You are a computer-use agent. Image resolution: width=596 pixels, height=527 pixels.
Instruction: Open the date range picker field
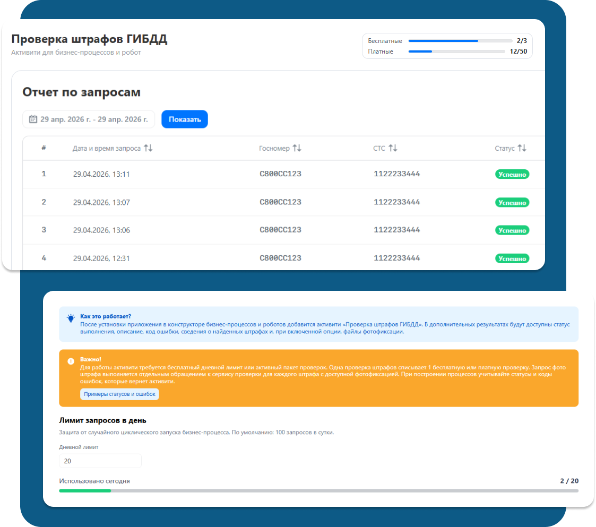[x=89, y=119]
